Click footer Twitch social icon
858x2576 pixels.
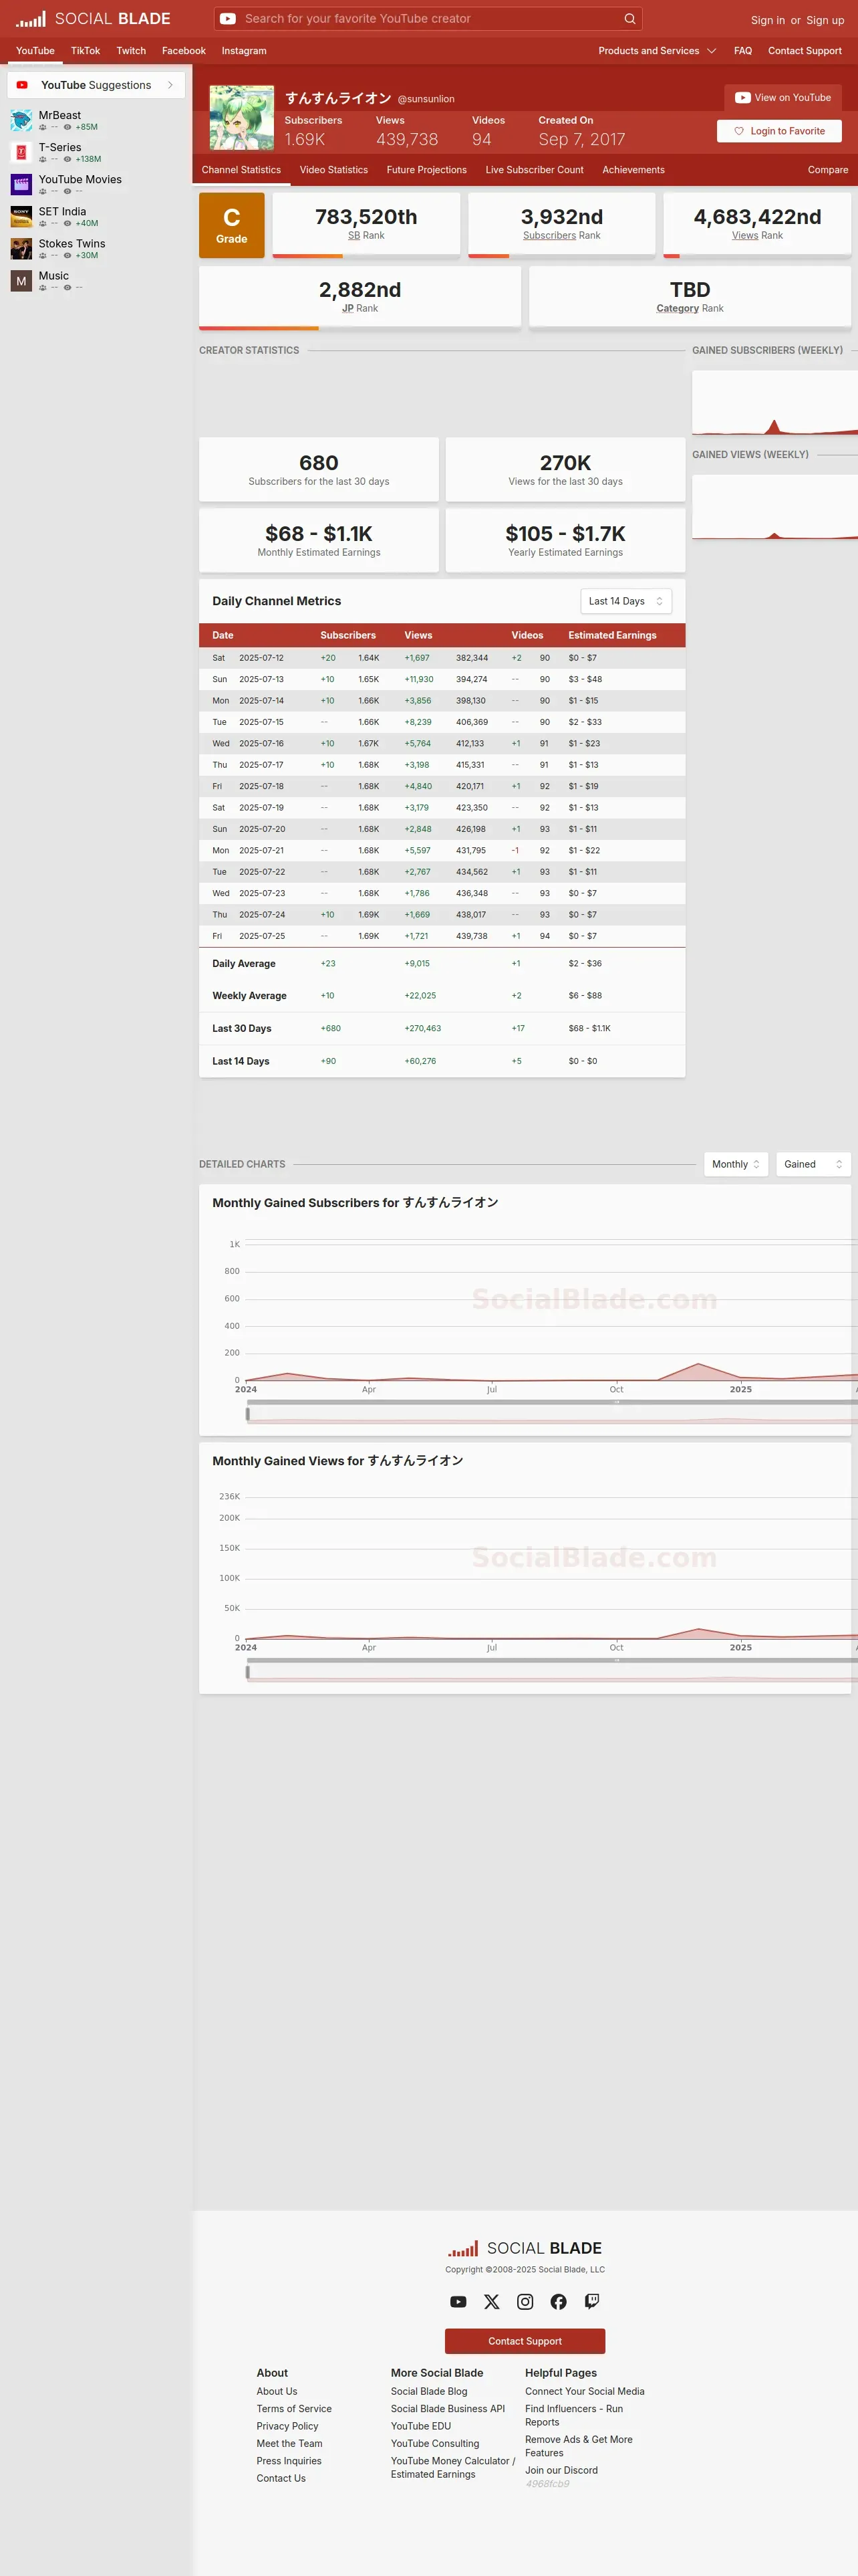(x=591, y=2302)
